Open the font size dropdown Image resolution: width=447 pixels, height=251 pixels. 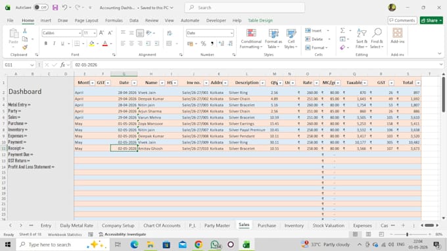pyautogui.click(x=95, y=33)
